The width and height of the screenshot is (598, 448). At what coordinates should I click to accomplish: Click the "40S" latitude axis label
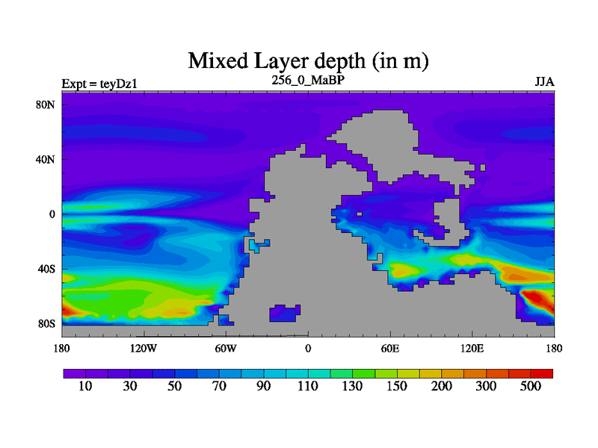coord(46,269)
